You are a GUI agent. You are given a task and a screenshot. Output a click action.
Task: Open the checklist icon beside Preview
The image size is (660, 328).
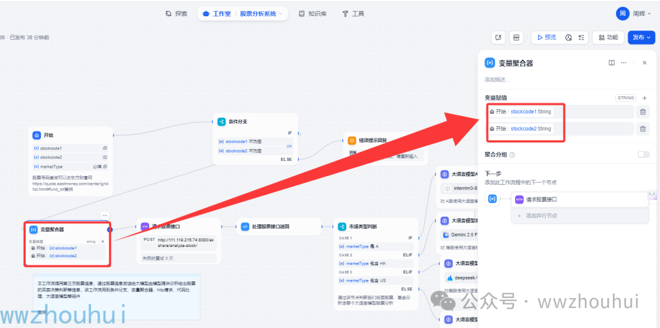pos(581,37)
